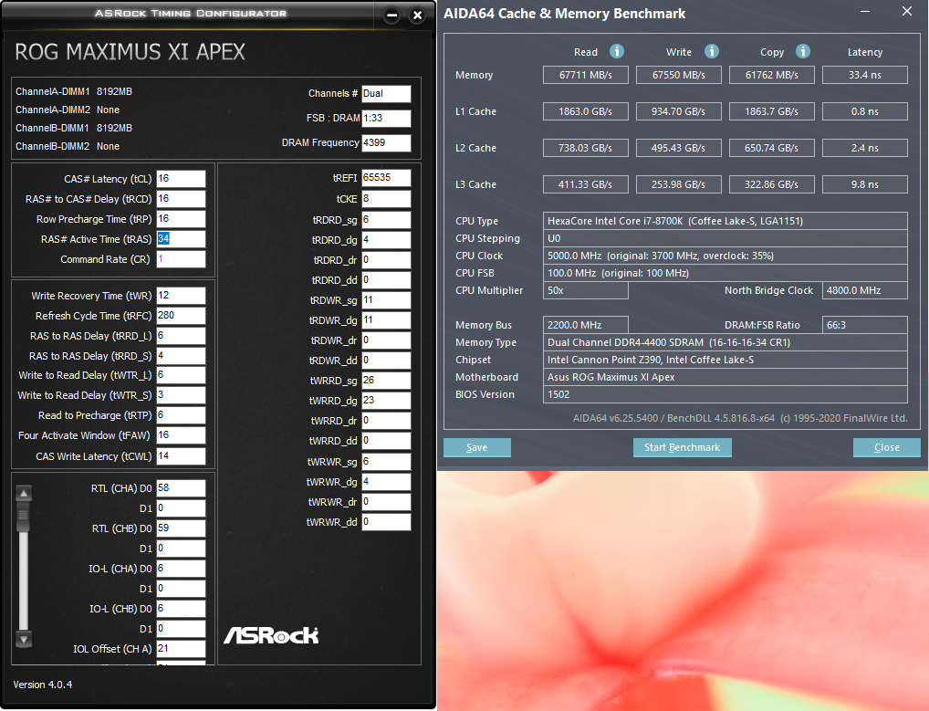Click the tWTR_L value field
The width and height of the screenshot is (929, 711).
point(181,375)
